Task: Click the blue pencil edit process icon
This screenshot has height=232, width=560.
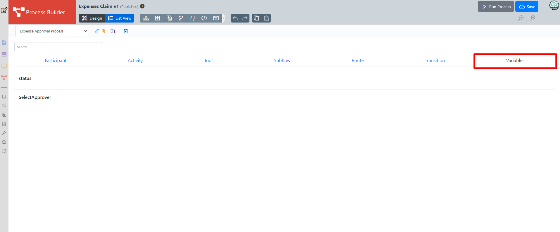Action: [97, 31]
